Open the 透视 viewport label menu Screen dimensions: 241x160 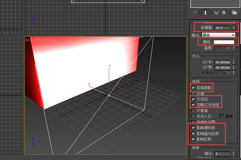point(37,40)
